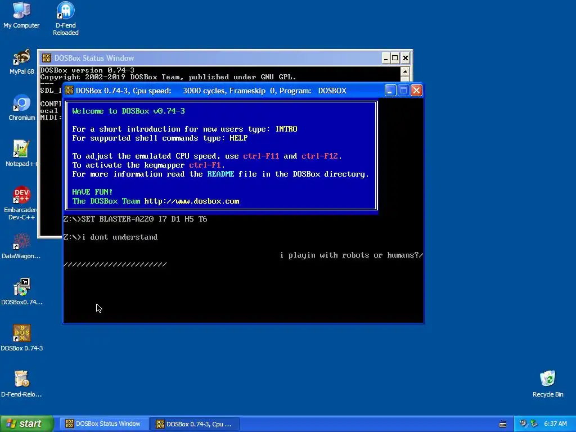Click the keyboard icon in the taskbar
This screenshot has width=576, height=432.
(x=503, y=424)
